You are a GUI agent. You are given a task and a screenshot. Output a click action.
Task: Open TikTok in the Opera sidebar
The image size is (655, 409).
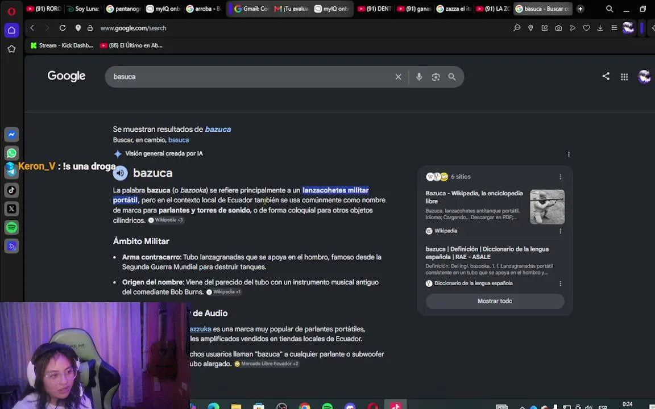click(x=12, y=190)
